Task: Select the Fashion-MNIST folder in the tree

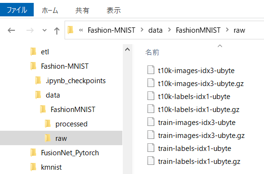Action: [x=65, y=66]
